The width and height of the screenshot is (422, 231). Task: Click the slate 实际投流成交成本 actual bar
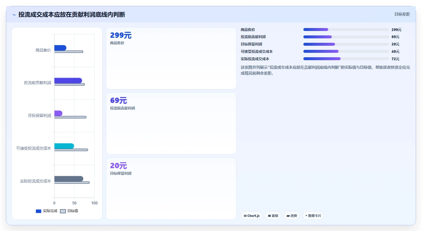[69, 179]
